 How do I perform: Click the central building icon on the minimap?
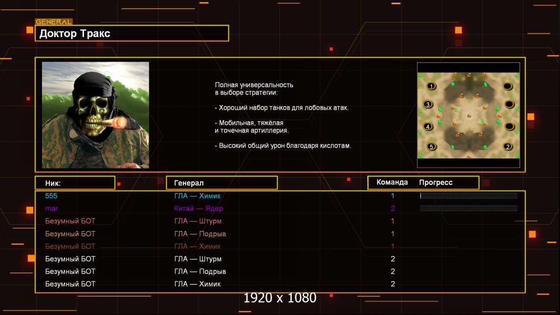pos(469,115)
